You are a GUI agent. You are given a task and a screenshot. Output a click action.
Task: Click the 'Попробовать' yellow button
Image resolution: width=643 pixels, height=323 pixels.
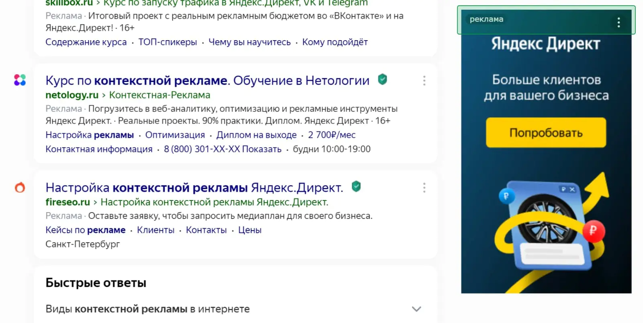[x=546, y=133]
